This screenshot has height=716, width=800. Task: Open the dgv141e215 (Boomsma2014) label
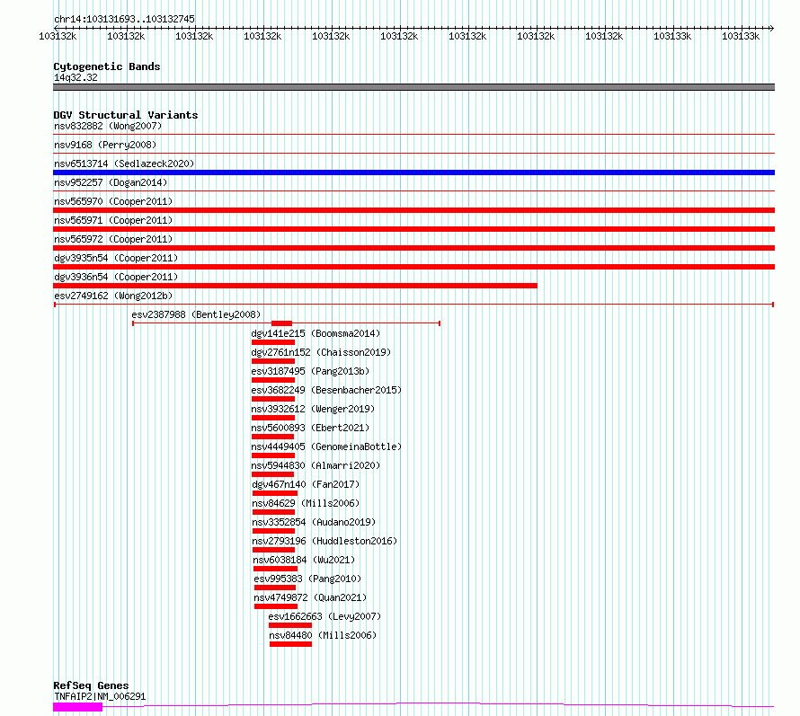[x=316, y=333]
